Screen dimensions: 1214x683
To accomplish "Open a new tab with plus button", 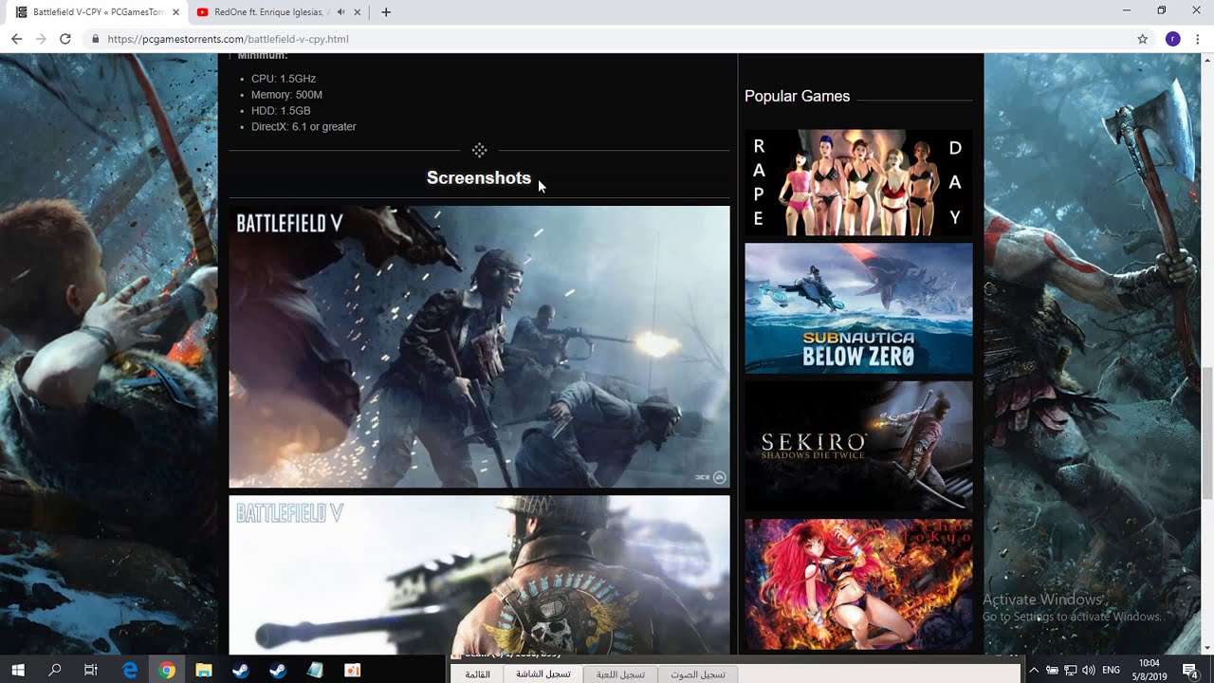I will pos(386,12).
